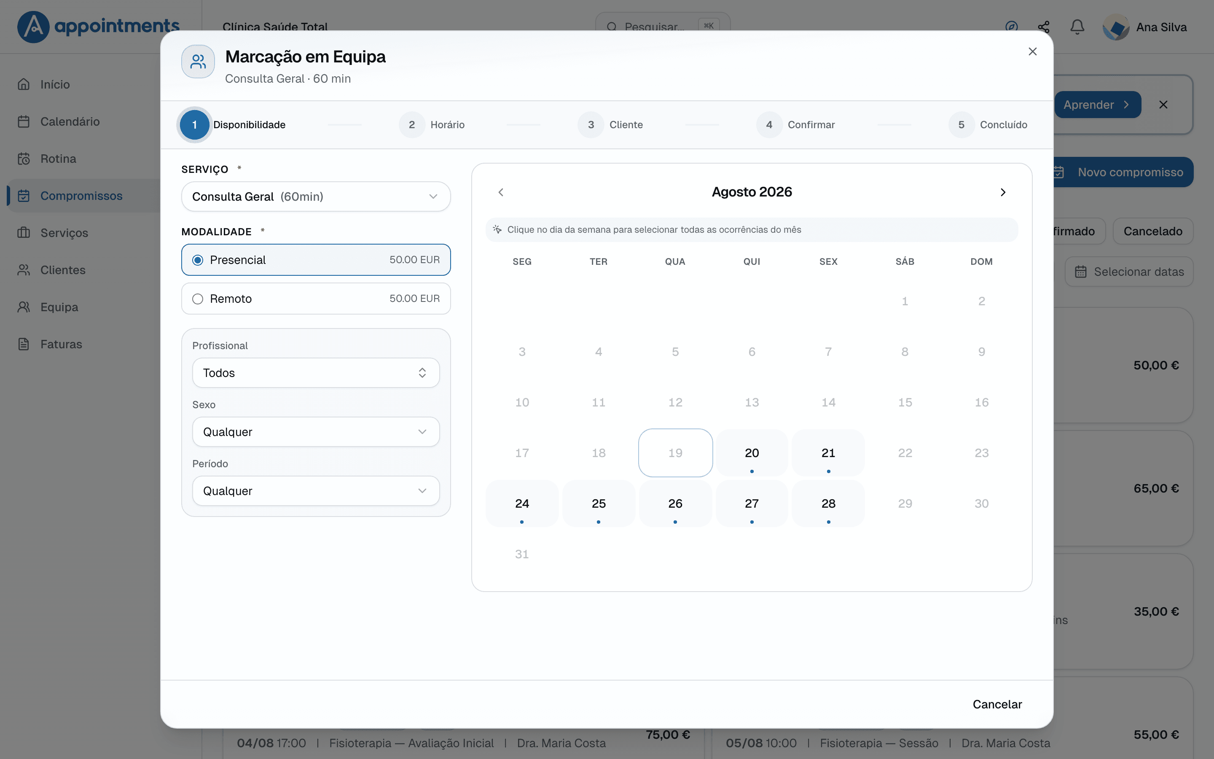
Task: Select all SEG weekdays in month
Action: (522, 261)
